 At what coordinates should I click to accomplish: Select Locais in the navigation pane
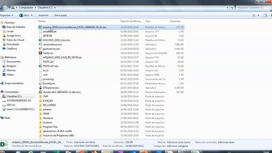coord(10,31)
